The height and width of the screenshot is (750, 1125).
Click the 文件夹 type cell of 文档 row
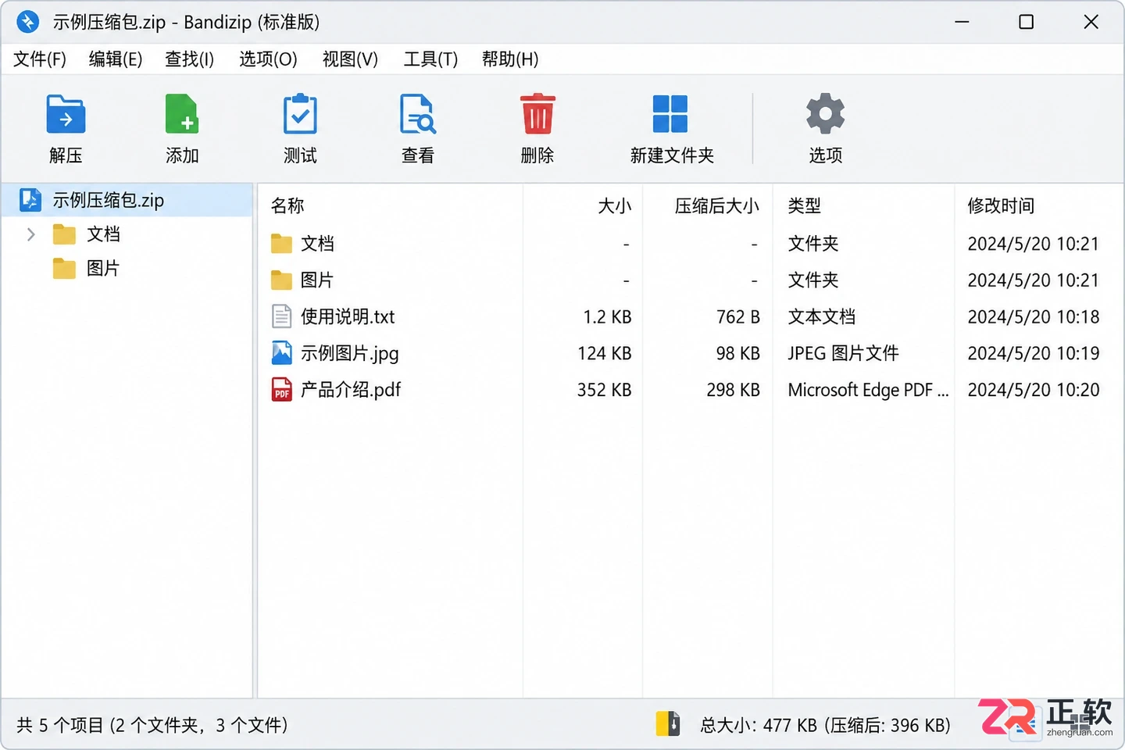pos(813,244)
